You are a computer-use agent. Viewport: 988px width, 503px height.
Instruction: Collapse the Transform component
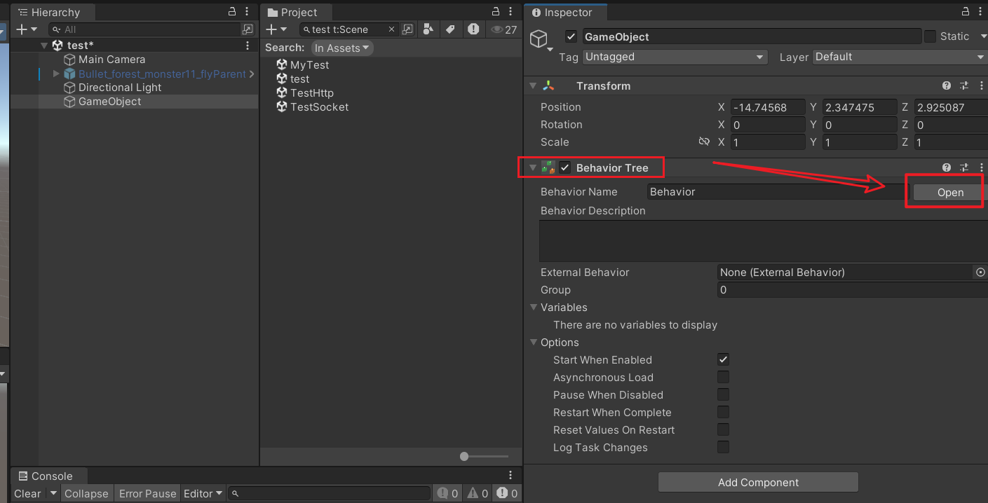click(x=533, y=86)
